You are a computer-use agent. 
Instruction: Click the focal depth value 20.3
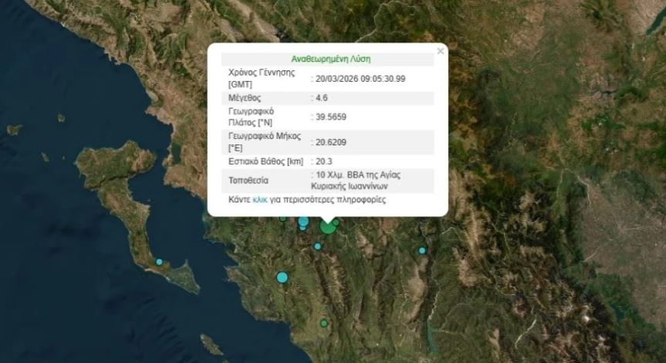point(324,161)
